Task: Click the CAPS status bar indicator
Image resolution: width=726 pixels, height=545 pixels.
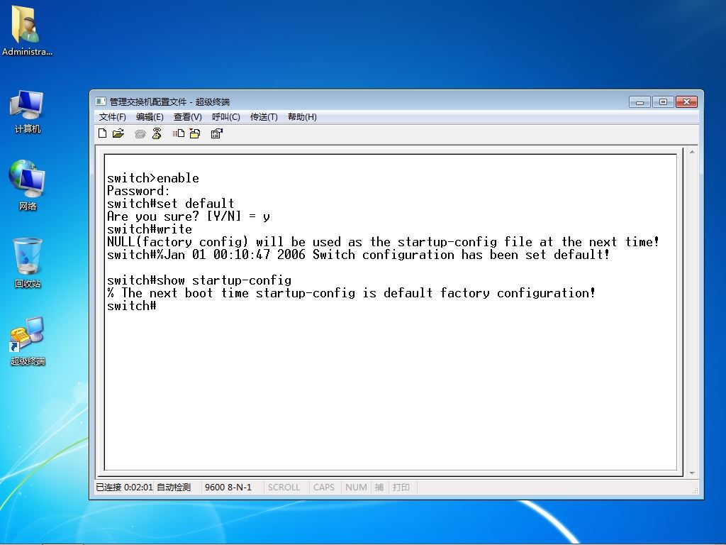Action: click(x=323, y=487)
